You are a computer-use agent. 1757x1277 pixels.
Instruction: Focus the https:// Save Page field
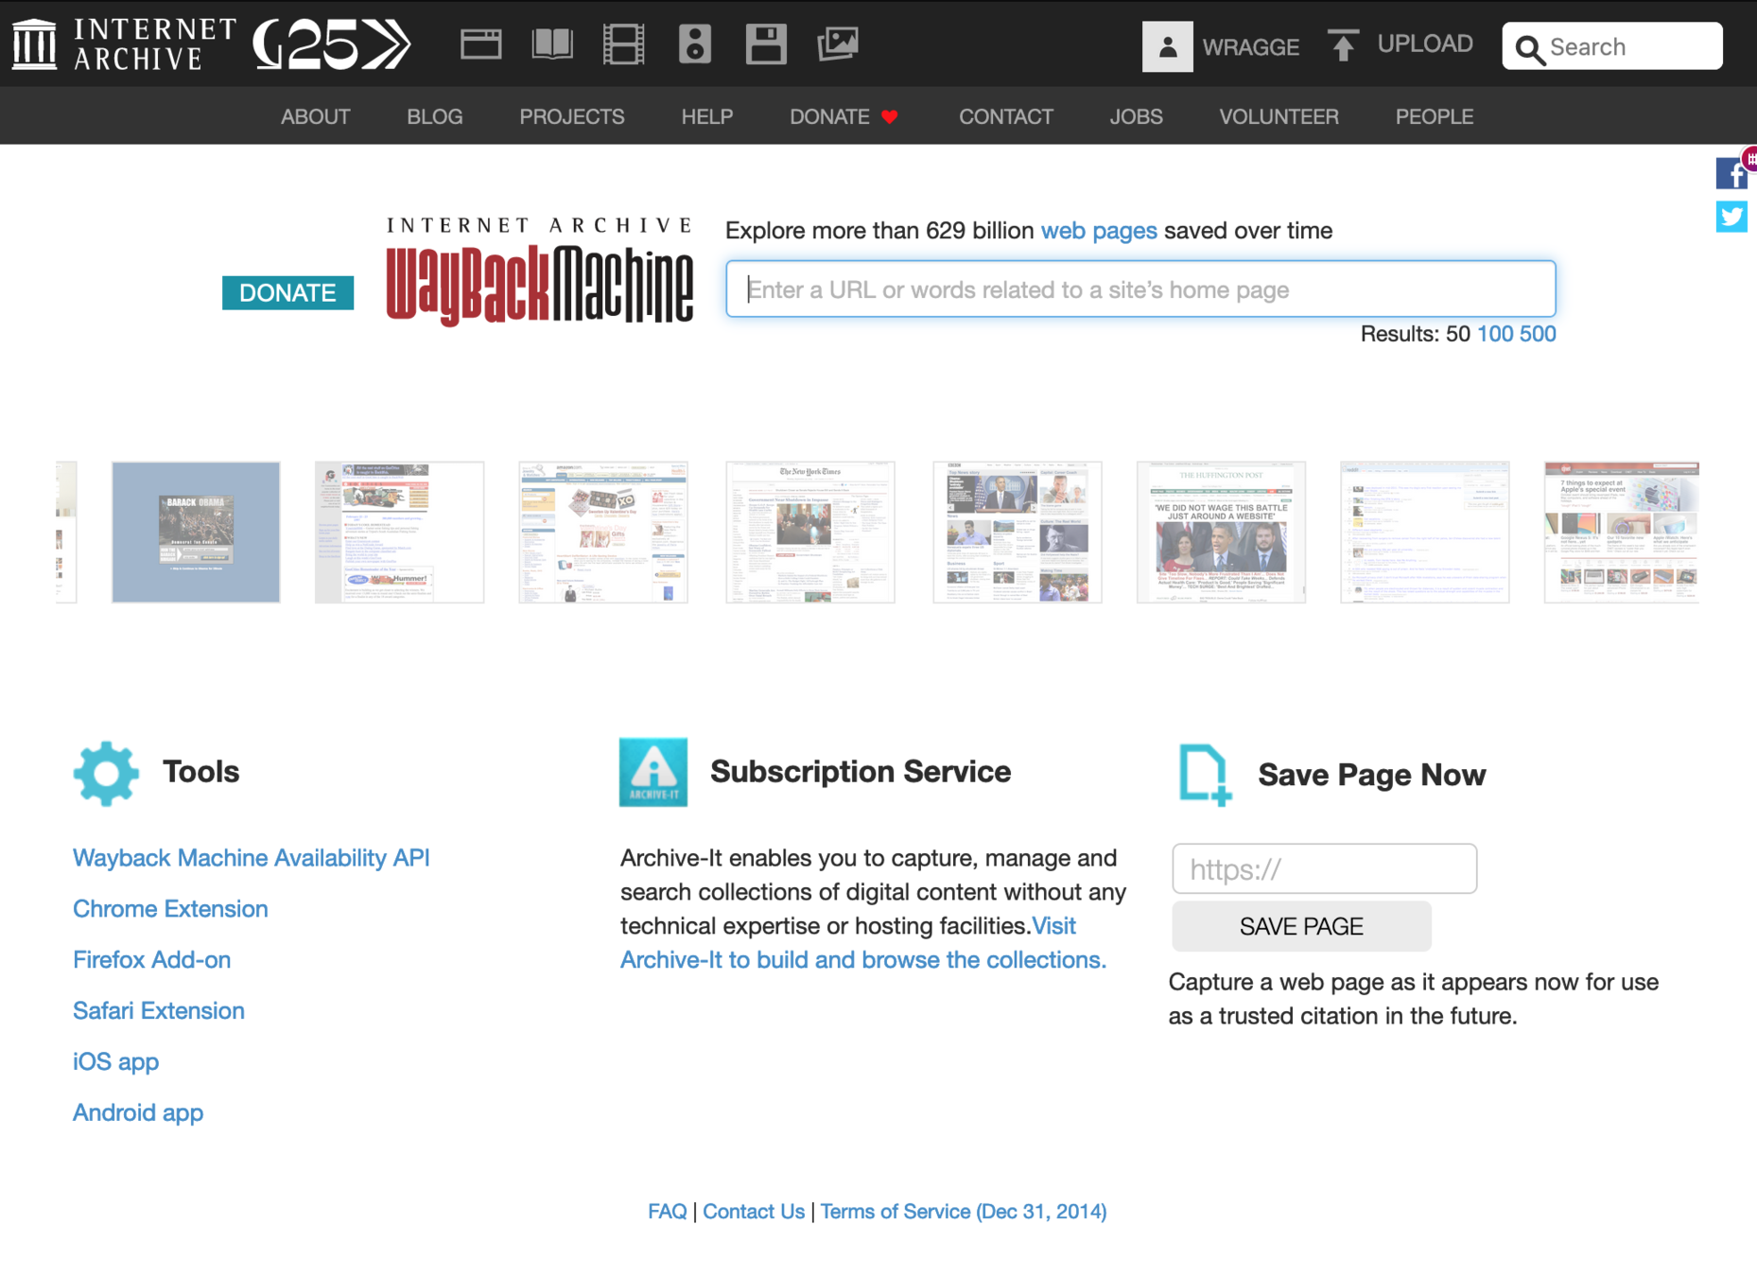[1324, 869]
